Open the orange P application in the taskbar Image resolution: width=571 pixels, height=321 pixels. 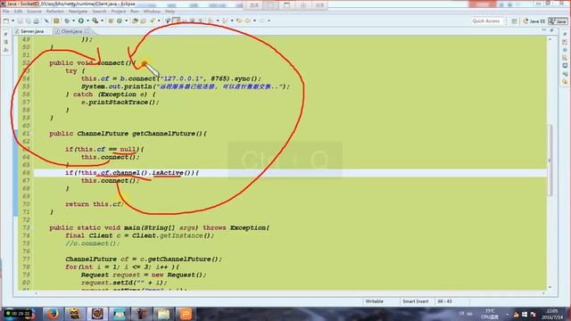[186, 314]
